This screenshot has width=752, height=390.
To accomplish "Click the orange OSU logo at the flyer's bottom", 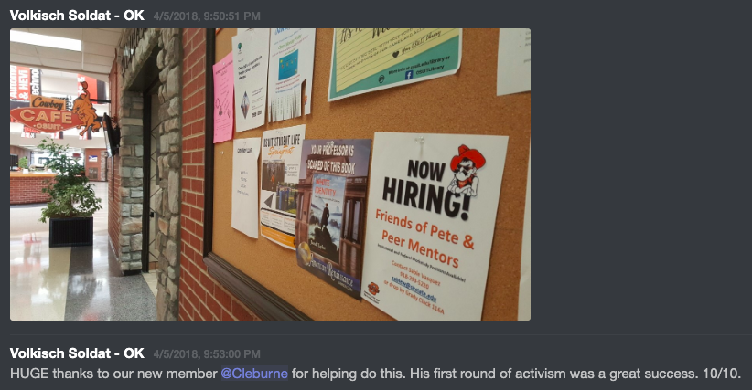I will (373, 290).
